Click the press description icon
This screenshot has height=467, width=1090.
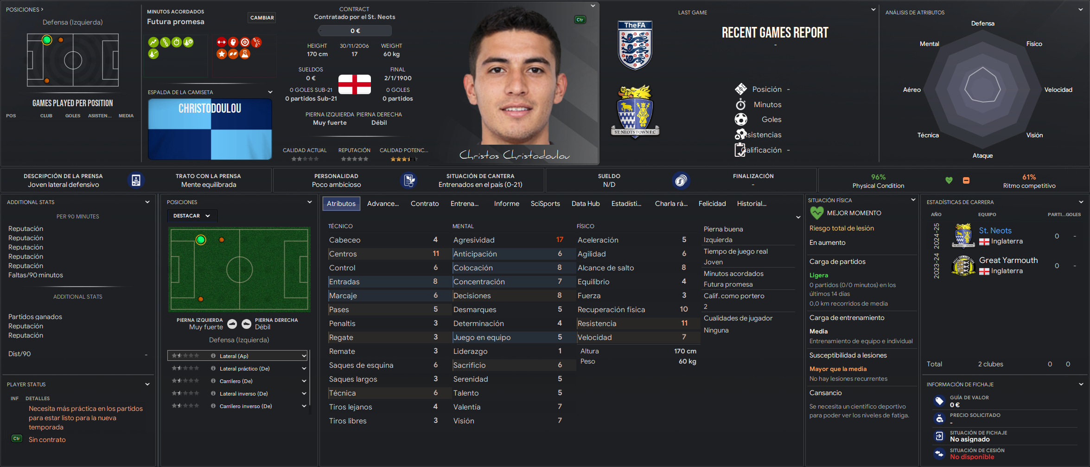136,180
